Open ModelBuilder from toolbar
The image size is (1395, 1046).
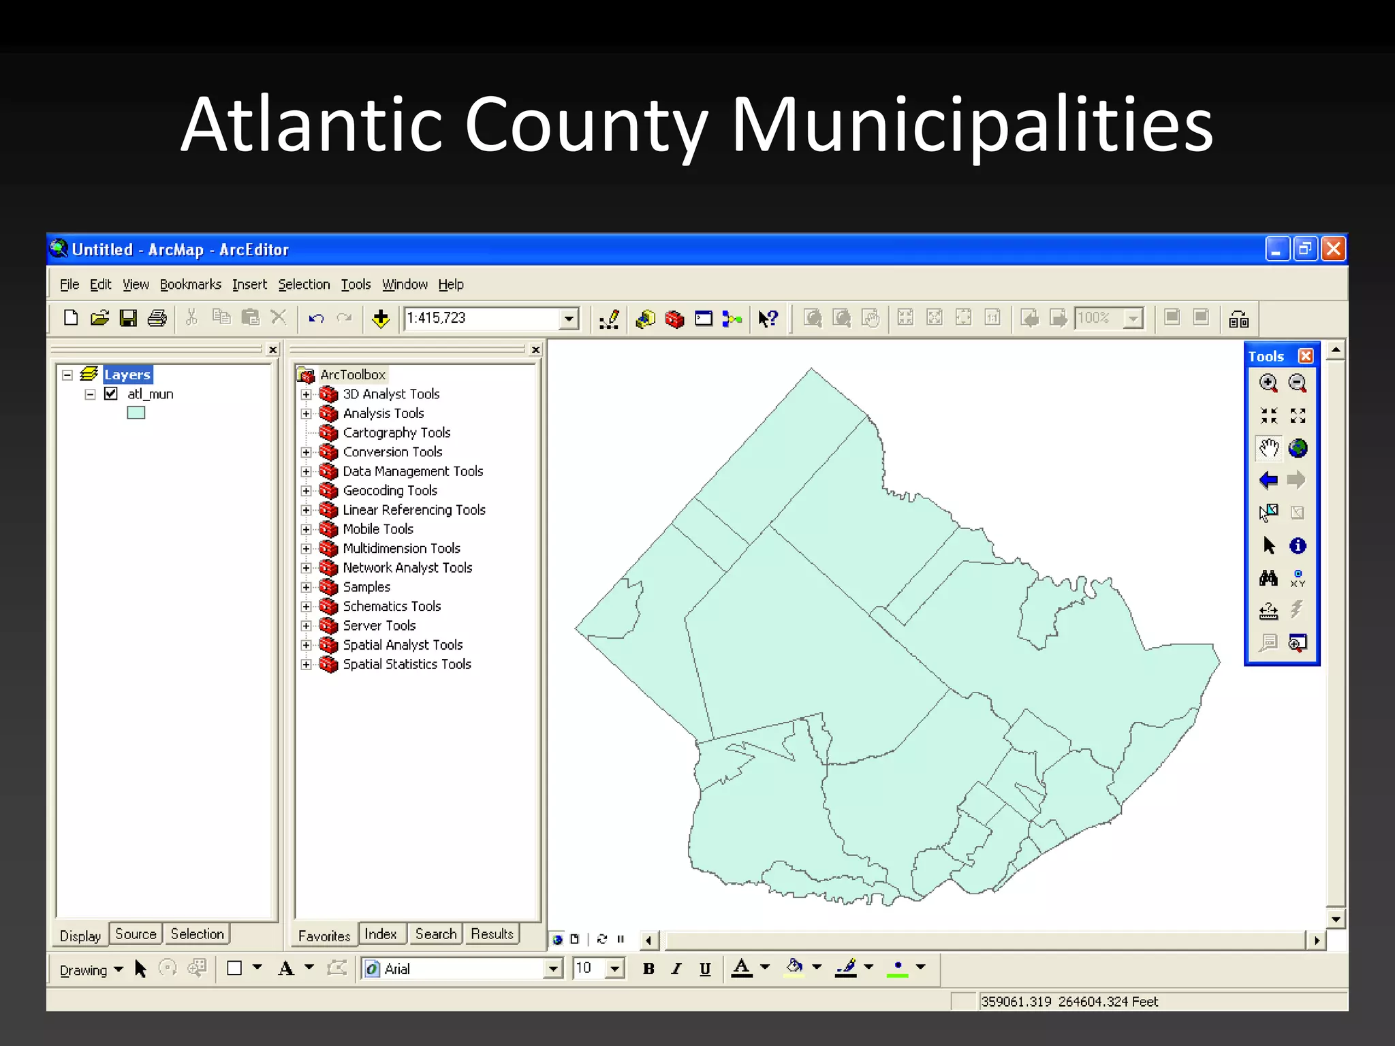(732, 319)
